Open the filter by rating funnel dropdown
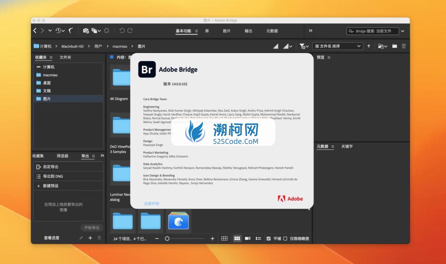446x264 pixels. pyautogui.click(x=303, y=46)
